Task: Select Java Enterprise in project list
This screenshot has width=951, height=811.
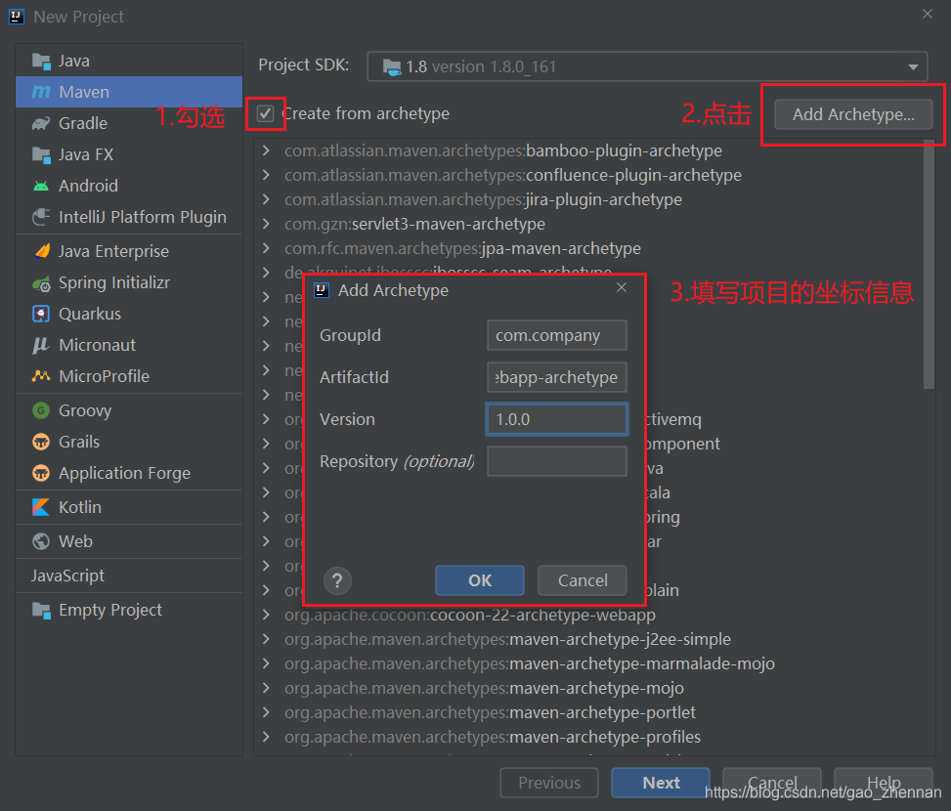Action: coord(112,251)
